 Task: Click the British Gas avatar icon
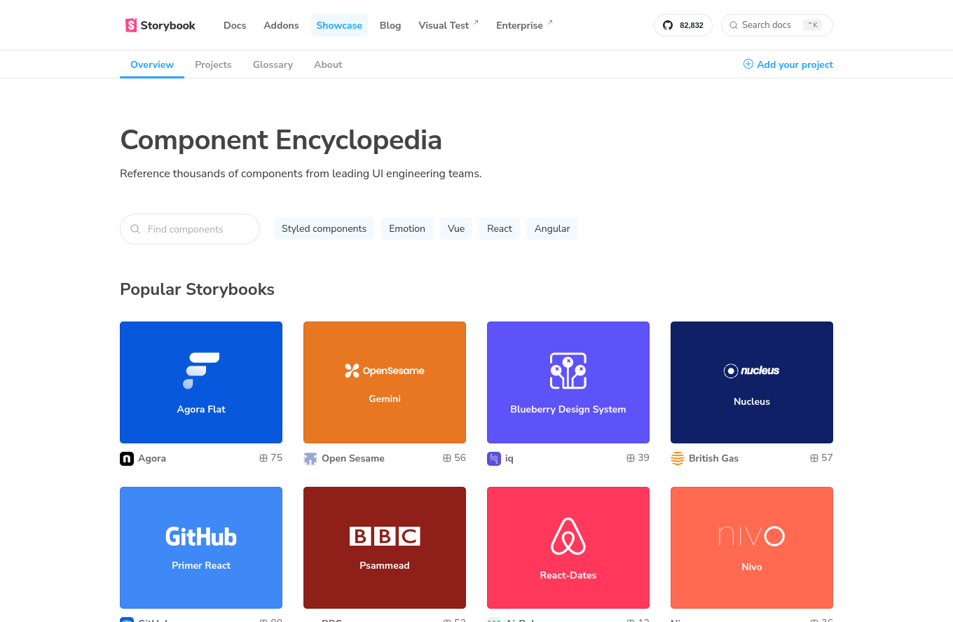(678, 459)
